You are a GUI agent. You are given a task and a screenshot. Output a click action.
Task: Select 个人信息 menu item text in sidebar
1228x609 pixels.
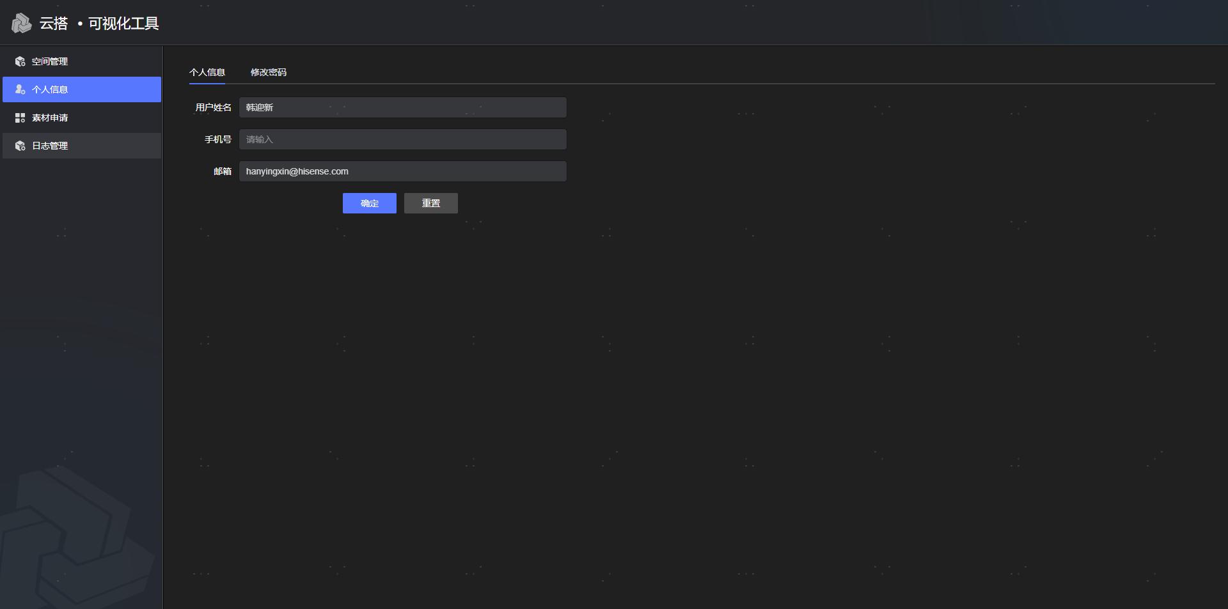coord(50,89)
